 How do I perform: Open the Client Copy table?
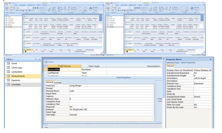pyautogui.click(x=17, y=68)
